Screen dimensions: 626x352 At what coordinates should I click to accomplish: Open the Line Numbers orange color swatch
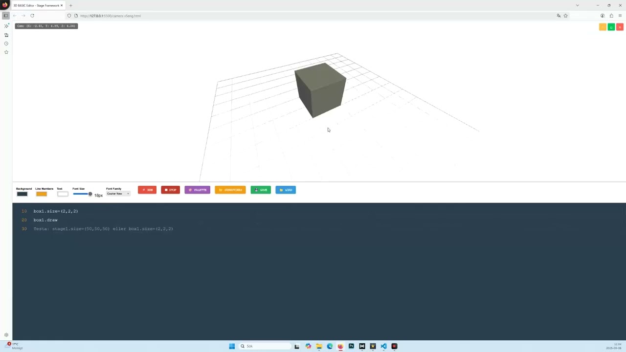42,194
